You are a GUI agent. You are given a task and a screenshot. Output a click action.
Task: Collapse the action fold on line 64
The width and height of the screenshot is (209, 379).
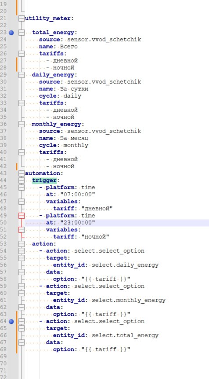pos(22,321)
